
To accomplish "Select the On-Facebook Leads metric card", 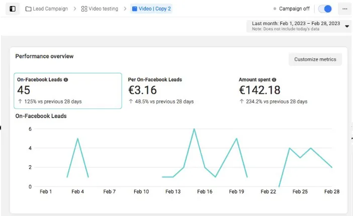I will click(x=67, y=91).
